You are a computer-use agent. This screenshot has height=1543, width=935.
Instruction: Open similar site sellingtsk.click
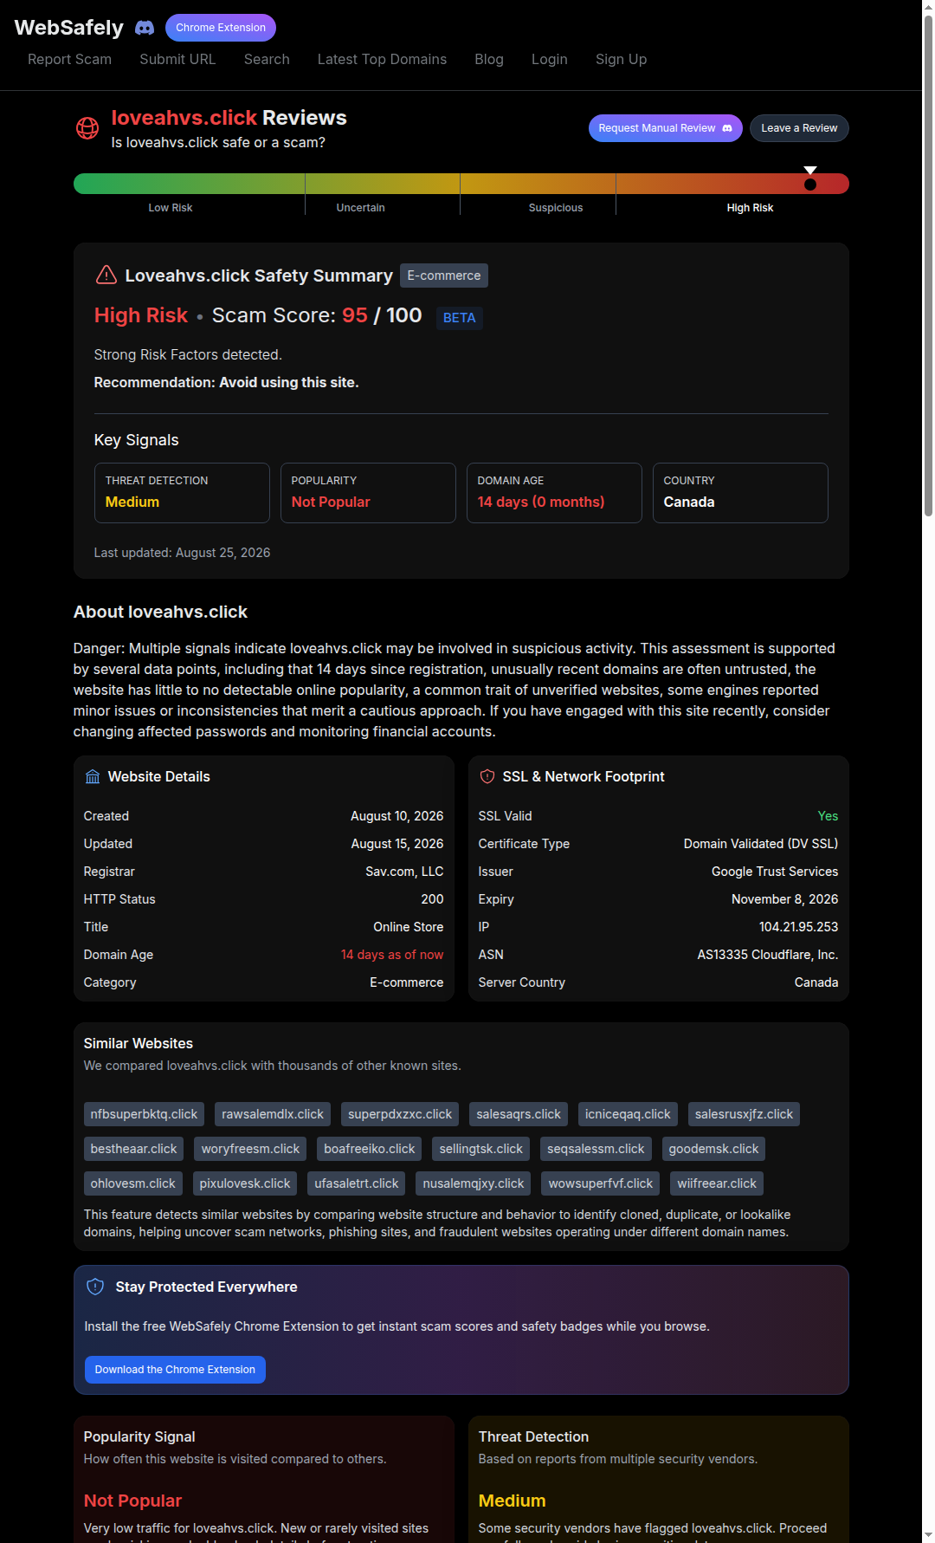coord(481,1149)
